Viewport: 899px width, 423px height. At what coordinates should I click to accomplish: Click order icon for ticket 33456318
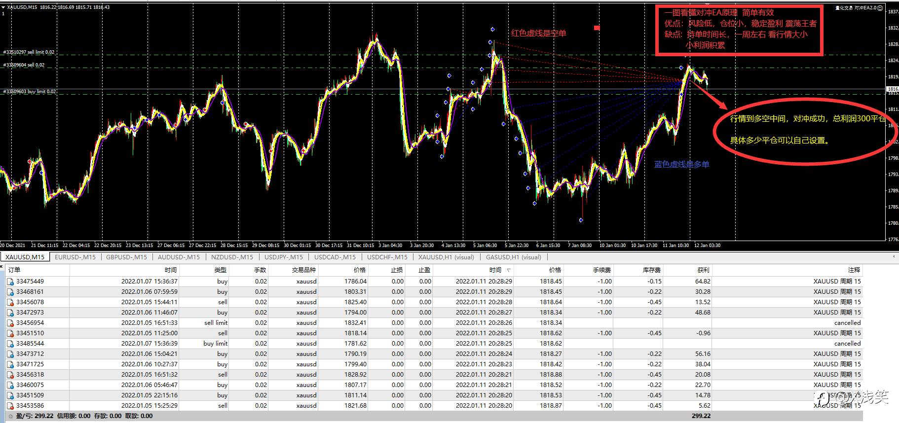[10, 375]
